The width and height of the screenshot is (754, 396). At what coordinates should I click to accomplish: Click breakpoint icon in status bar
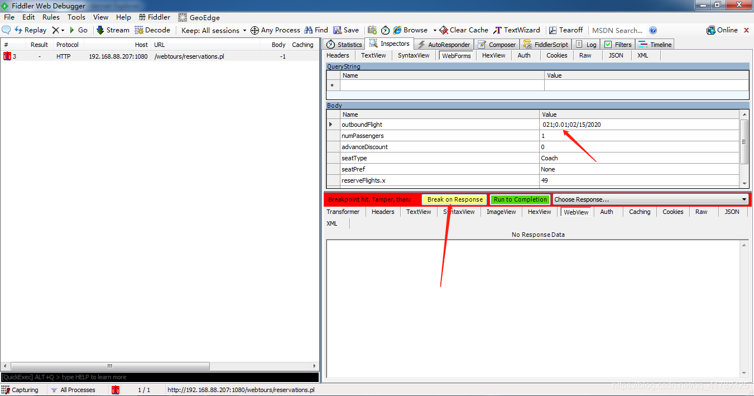click(x=116, y=390)
